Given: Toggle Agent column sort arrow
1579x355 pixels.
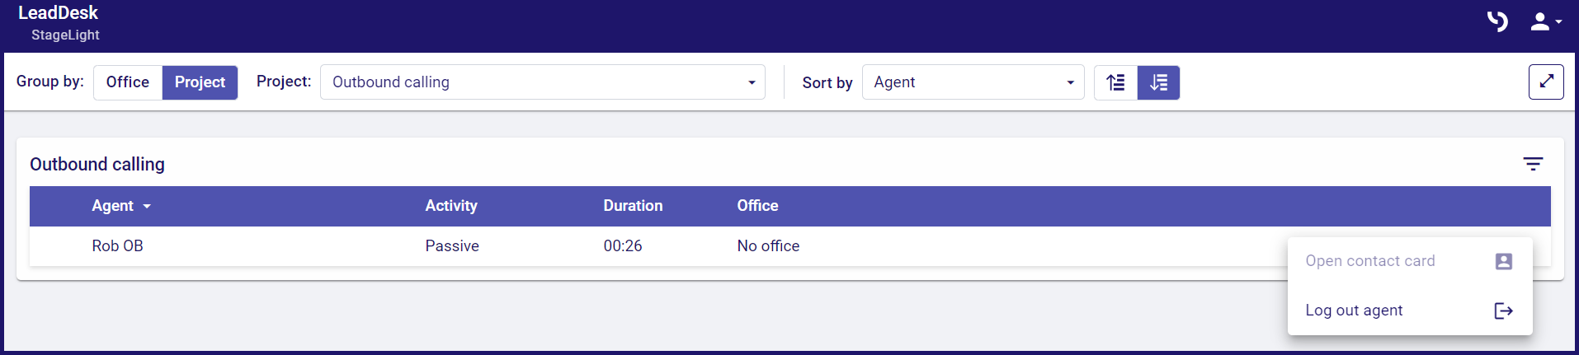Looking at the screenshot, I should coord(147,206).
